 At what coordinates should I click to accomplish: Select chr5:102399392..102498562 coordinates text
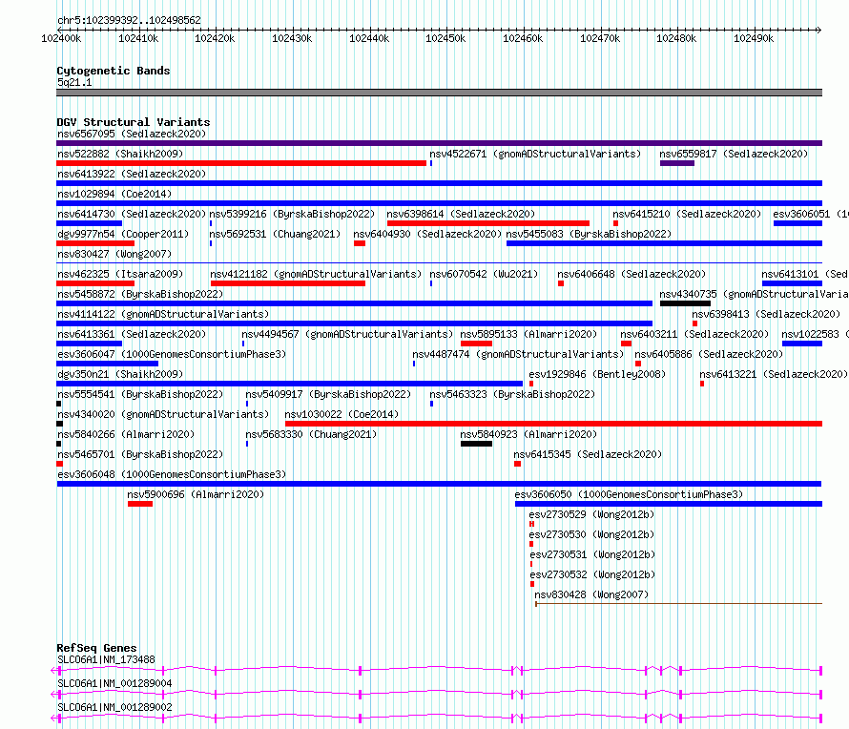(x=129, y=20)
